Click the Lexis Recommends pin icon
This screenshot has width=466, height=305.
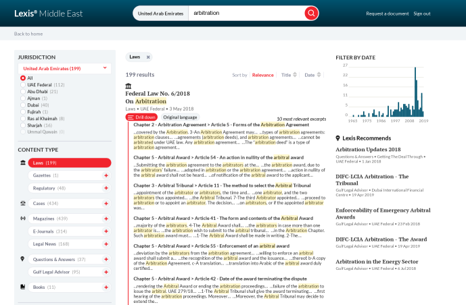coord(337,138)
